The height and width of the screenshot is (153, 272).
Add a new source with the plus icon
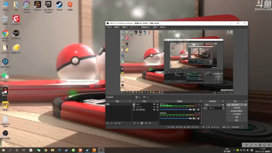pyautogui.click(x=134, y=123)
